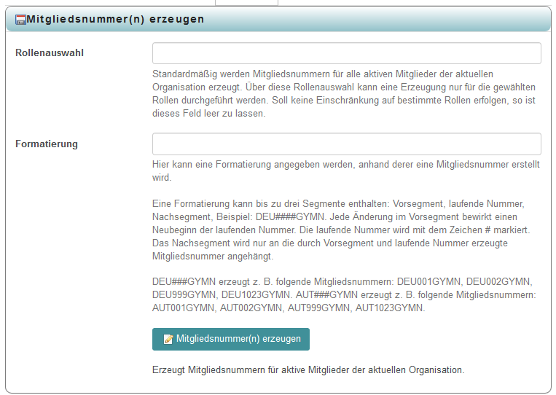Click the empty right side of the teal header bar
Image resolution: width=556 pixels, height=395 pixels.
(x=437, y=20)
